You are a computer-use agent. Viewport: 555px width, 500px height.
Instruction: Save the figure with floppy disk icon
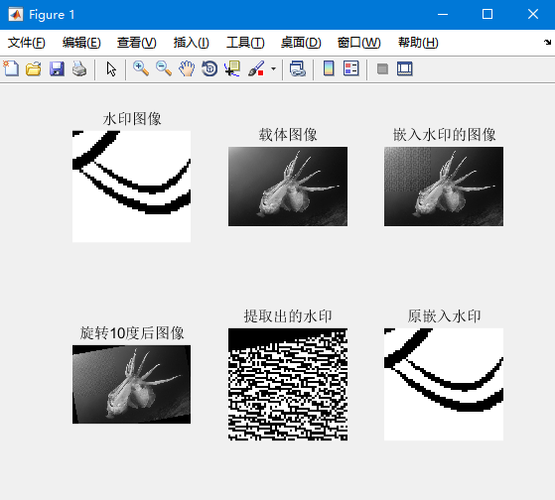tap(57, 68)
